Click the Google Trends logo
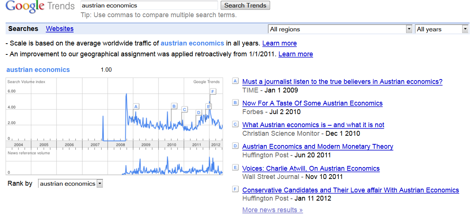Image resolution: width=473 pixels, height=217 pixels. (40, 7)
